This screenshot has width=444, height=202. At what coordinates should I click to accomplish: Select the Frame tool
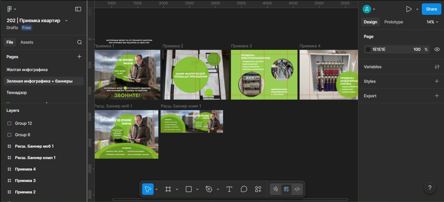(x=168, y=189)
